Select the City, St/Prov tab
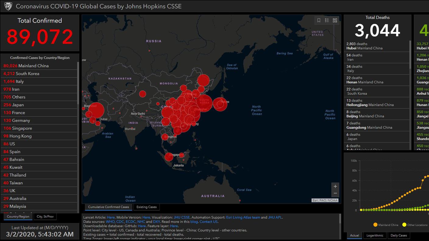This screenshot has height=241, width=429. point(45,217)
